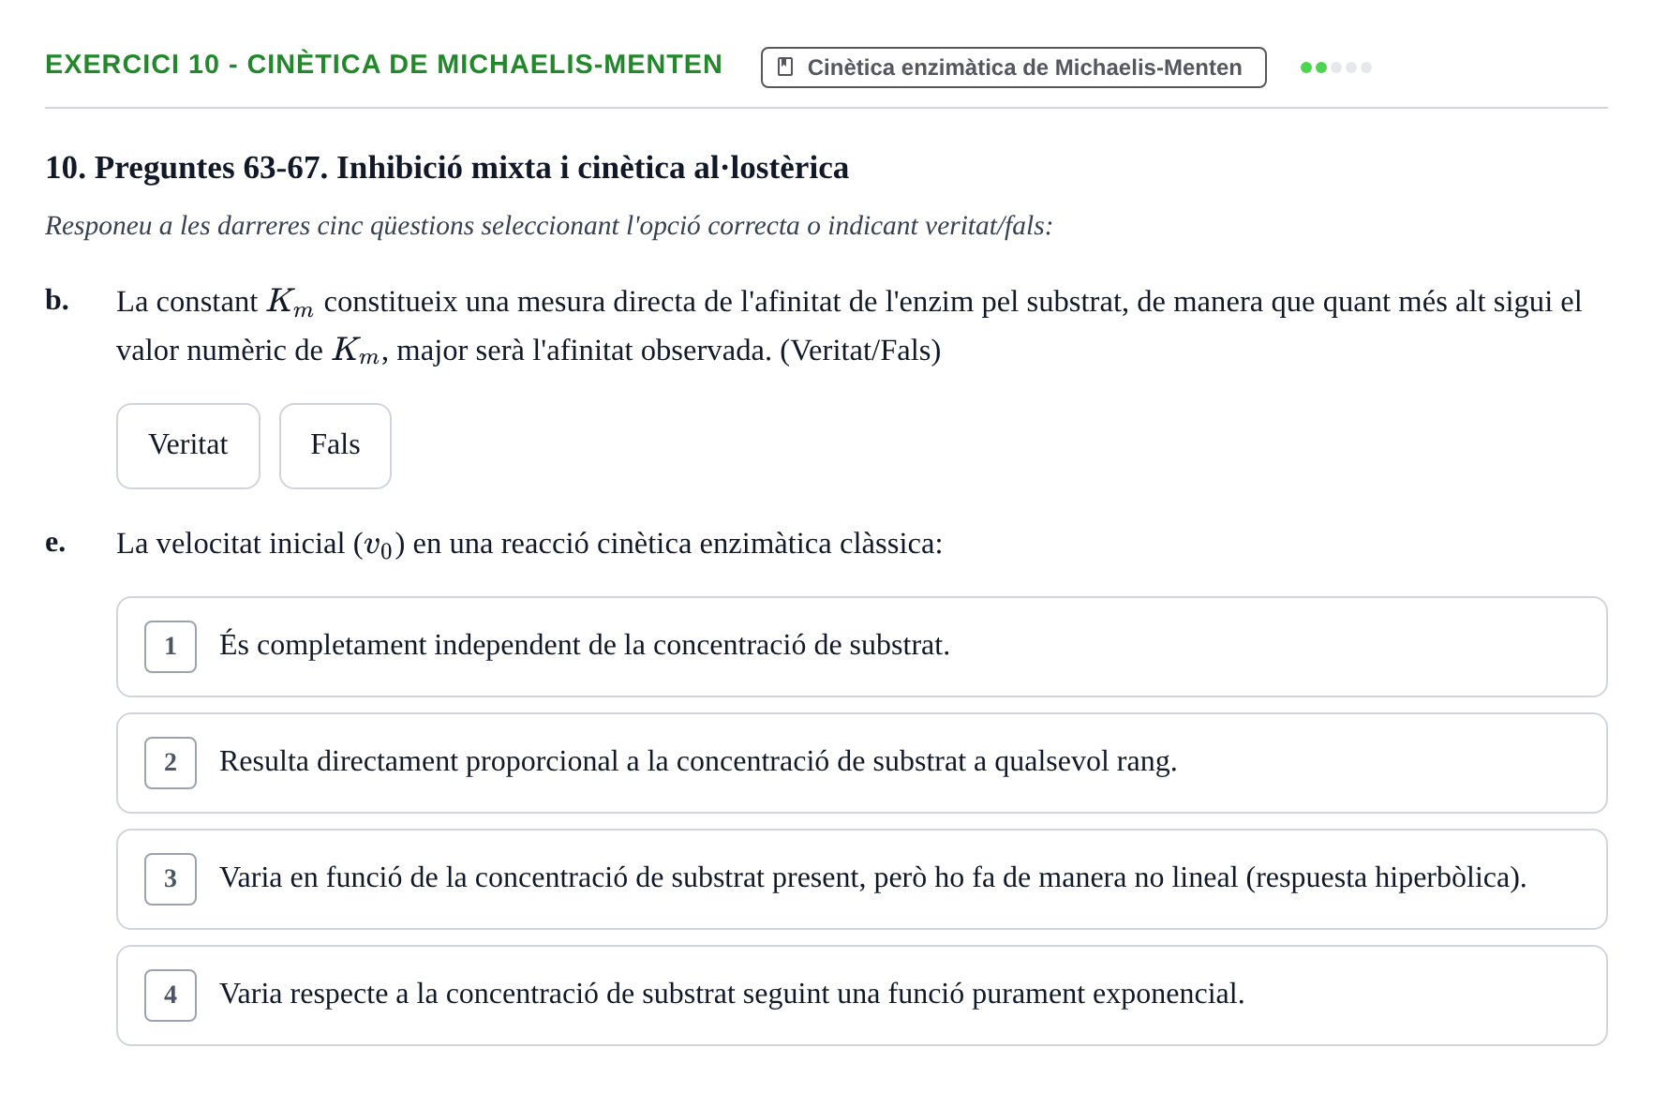This screenshot has width=1653, height=1108.
Task: Click the green difficulty dots indicator
Action: 1335,67
